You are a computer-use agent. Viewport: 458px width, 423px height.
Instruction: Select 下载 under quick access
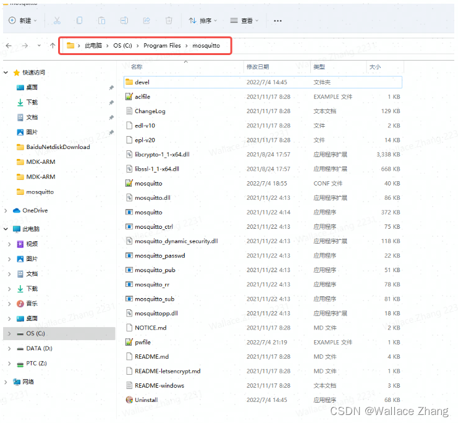[32, 102]
